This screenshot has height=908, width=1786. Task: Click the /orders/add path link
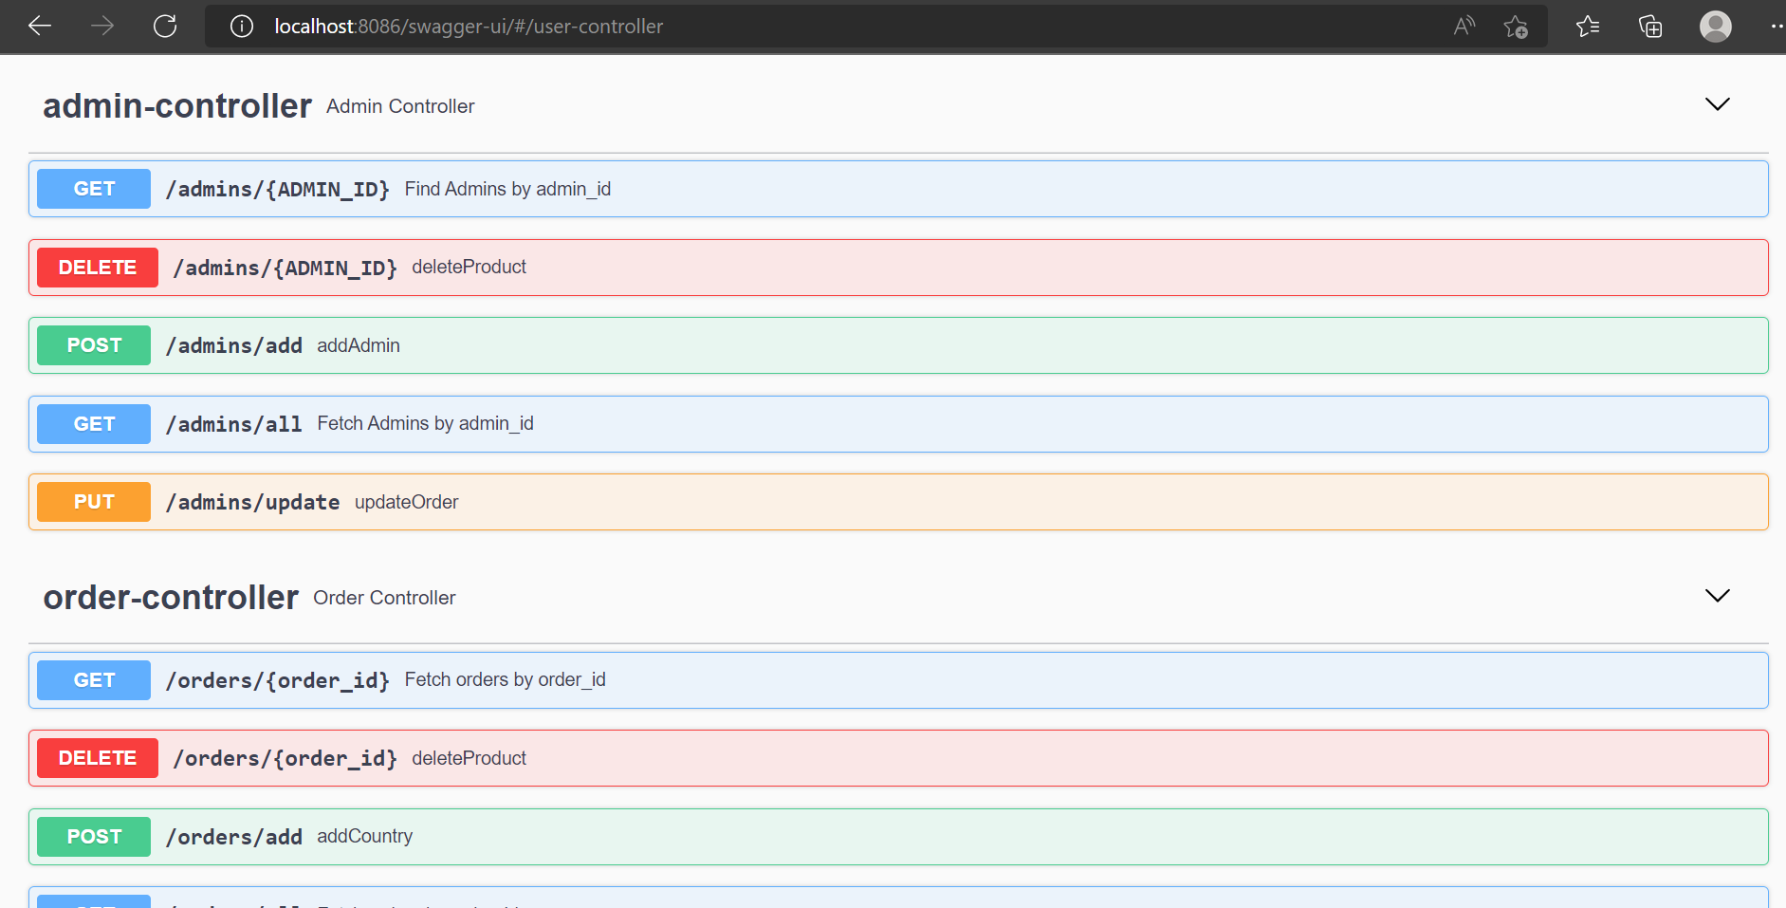234,837
